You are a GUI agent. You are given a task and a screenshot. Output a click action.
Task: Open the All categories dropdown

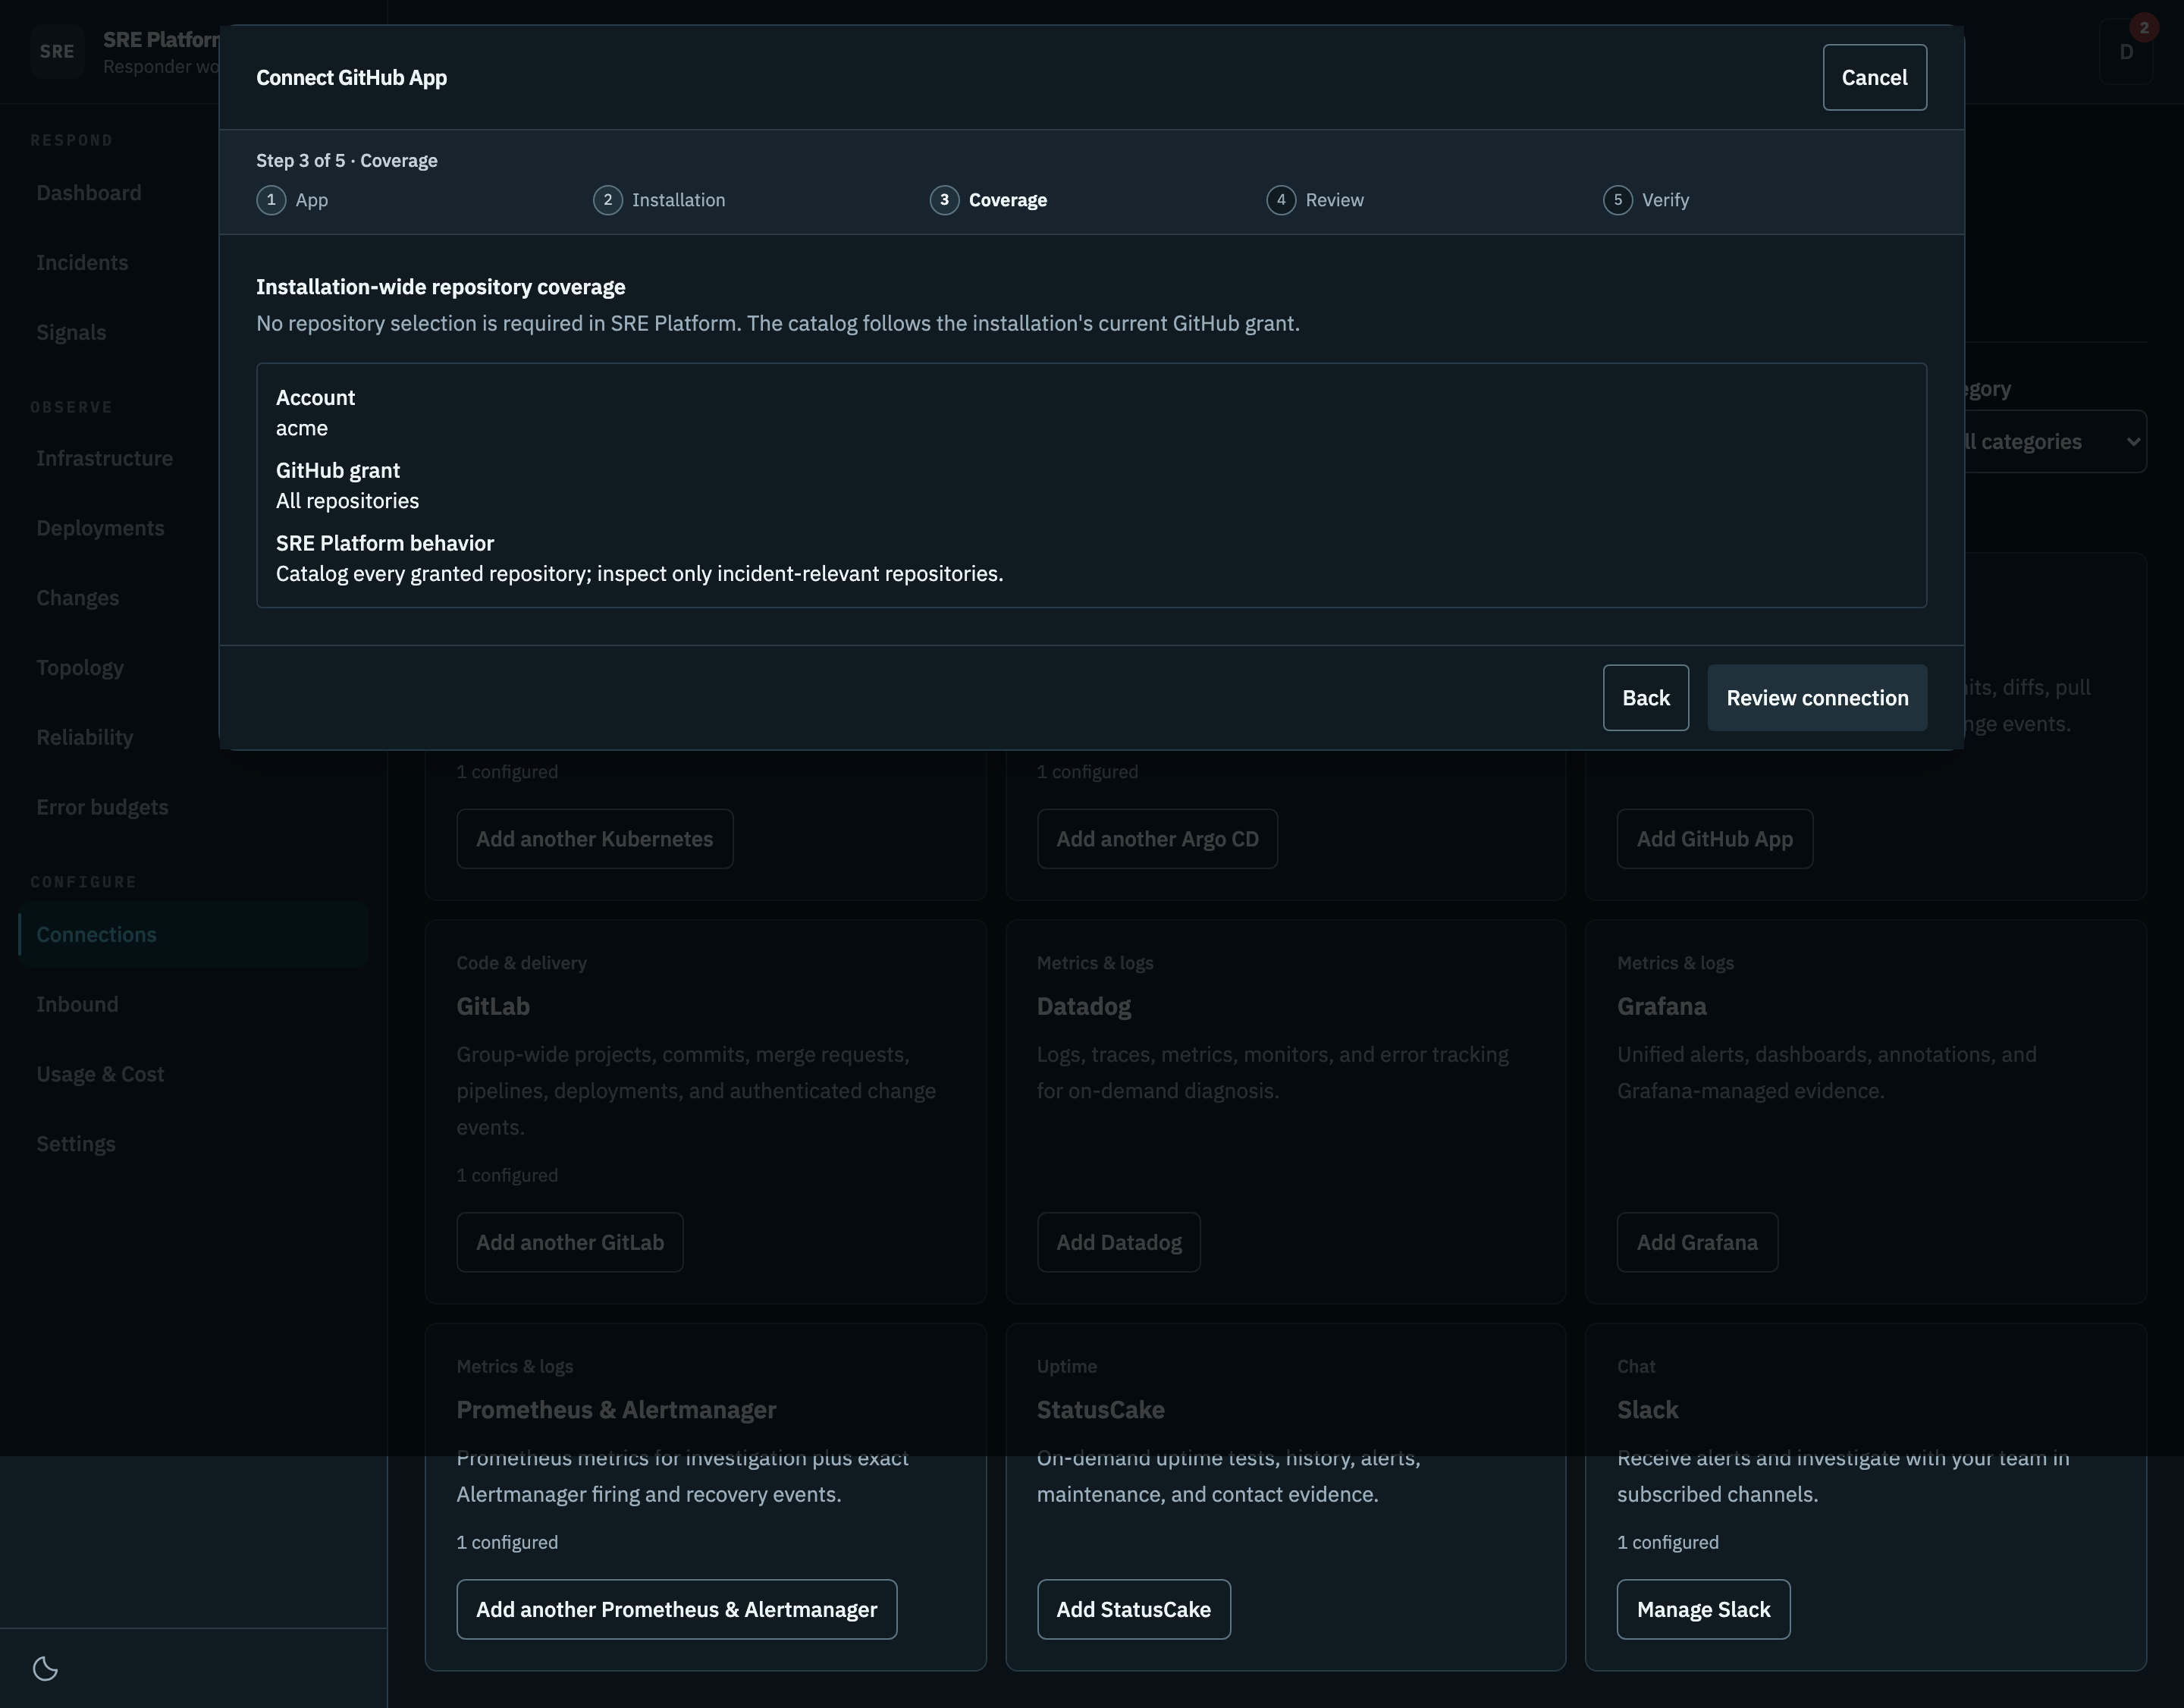click(x=2055, y=441)
